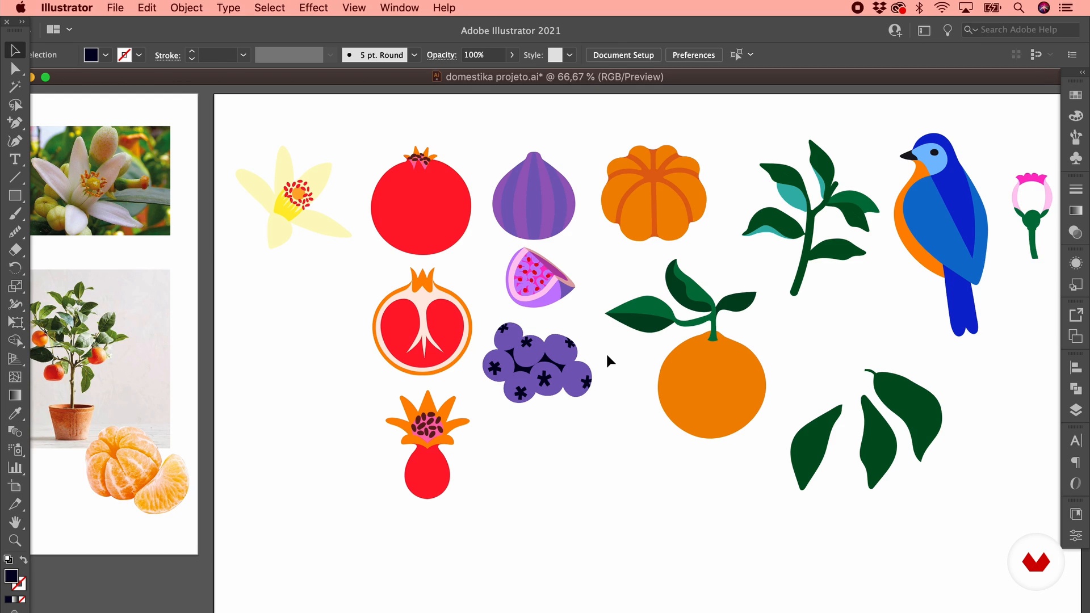Select the Selection tool (black arrow)

pyautogui.click(x=15, y=51)
